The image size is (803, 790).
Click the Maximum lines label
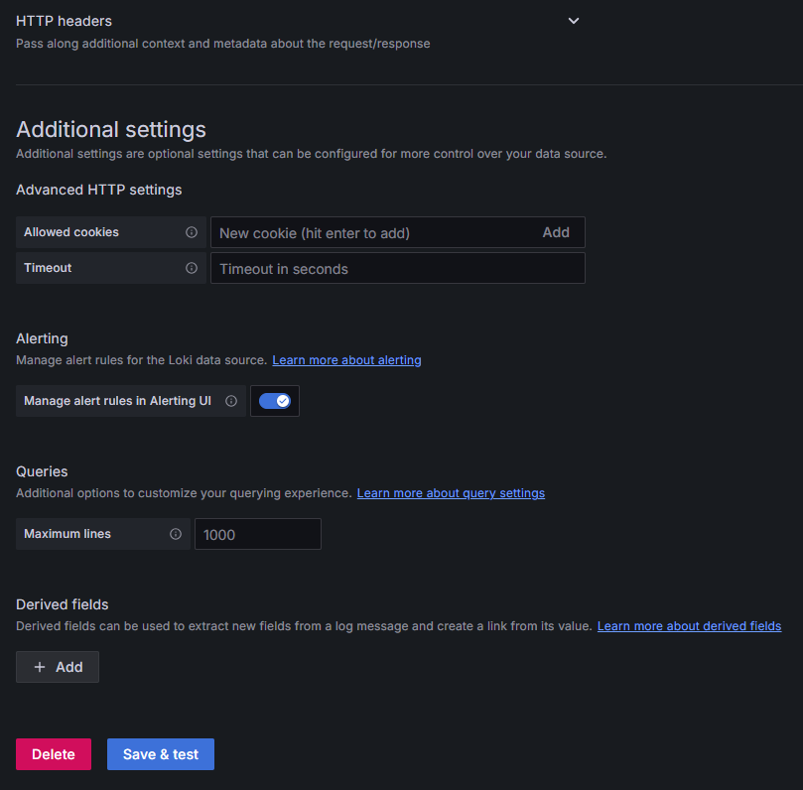[67, 534]
